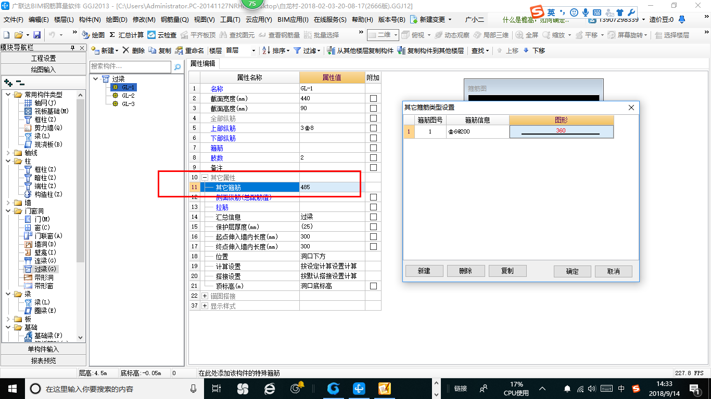Tick 附加 checkbox for 起点伸入墙内长度 row

pos(373,237)
